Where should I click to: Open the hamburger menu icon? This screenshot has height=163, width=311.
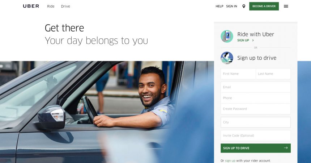coord(286,7)
